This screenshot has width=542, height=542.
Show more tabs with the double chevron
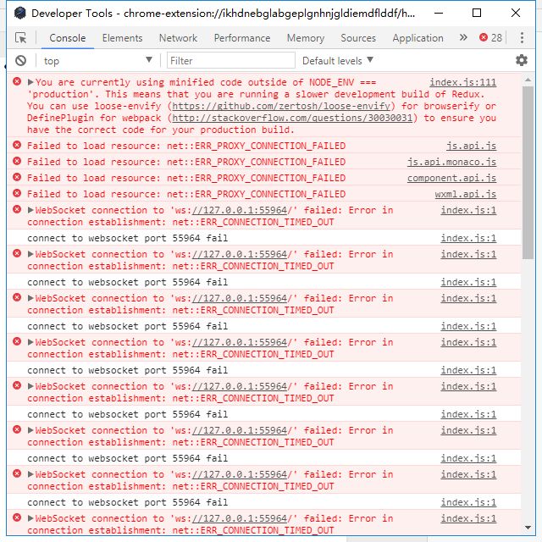[463, 37]
